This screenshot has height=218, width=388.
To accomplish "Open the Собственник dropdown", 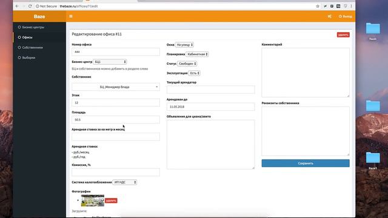I will (116, 87).
